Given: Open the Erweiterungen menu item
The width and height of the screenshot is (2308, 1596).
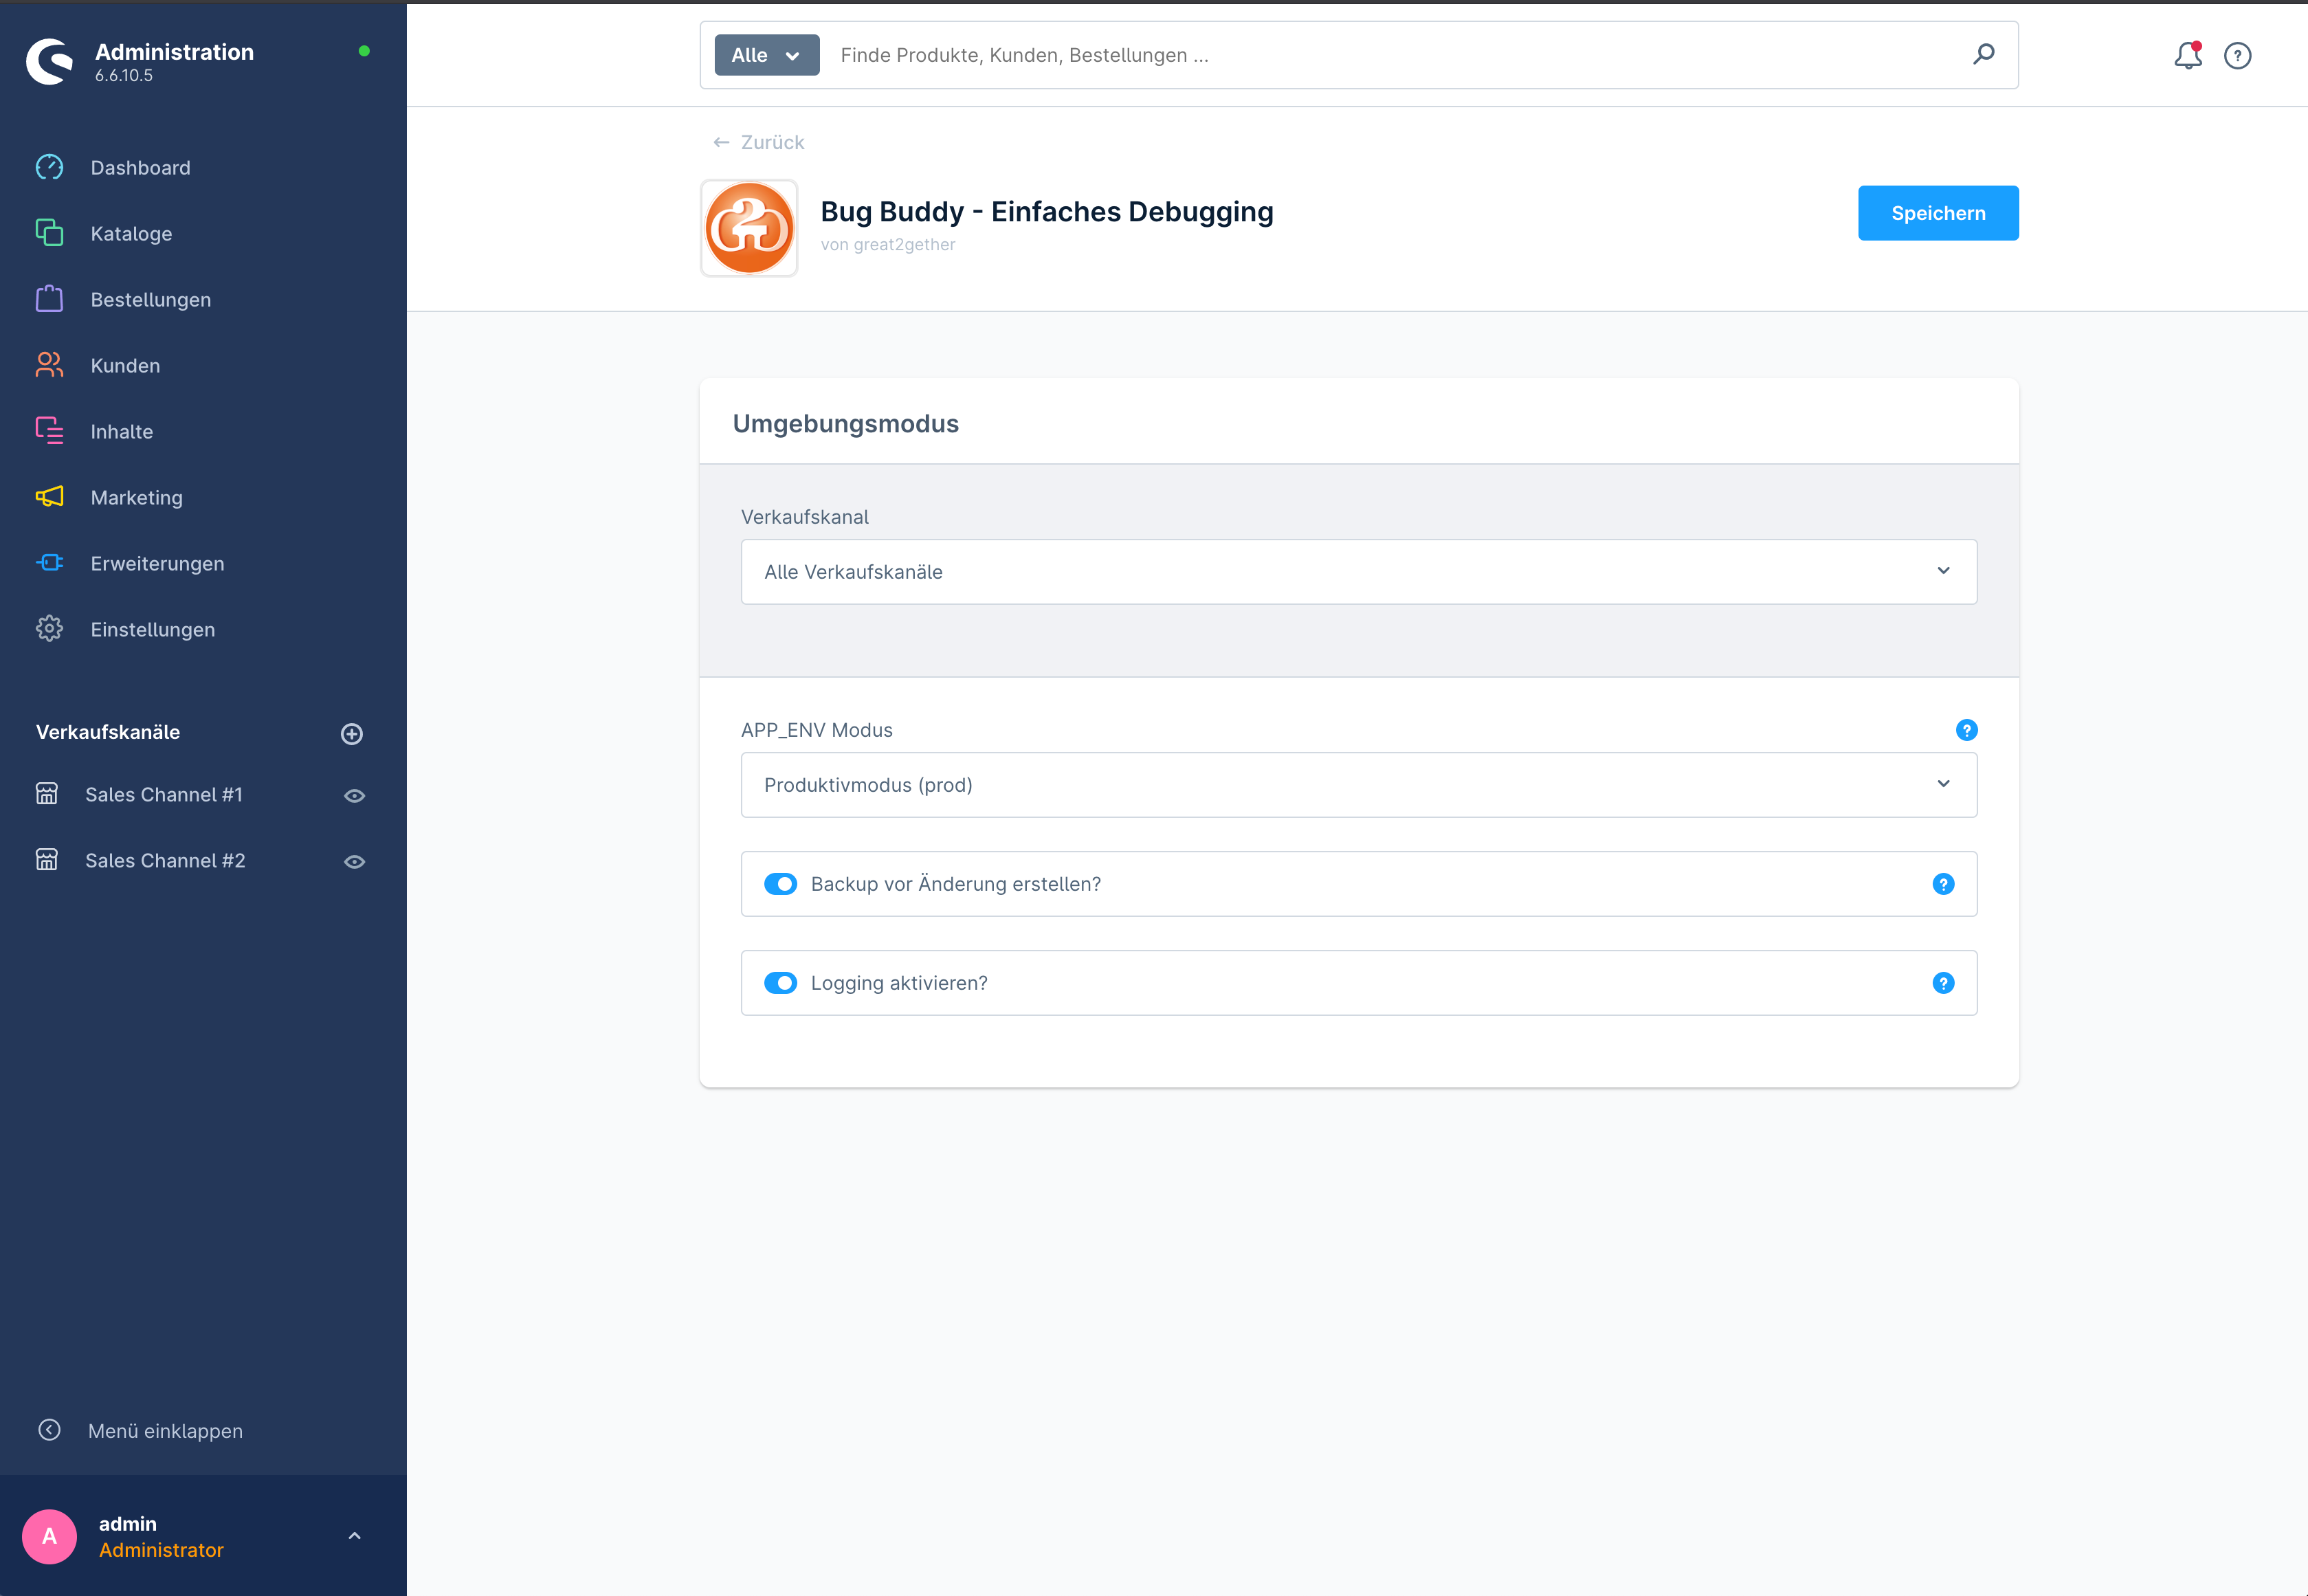Looking at the screenshot, I should [x=157, y=564].
